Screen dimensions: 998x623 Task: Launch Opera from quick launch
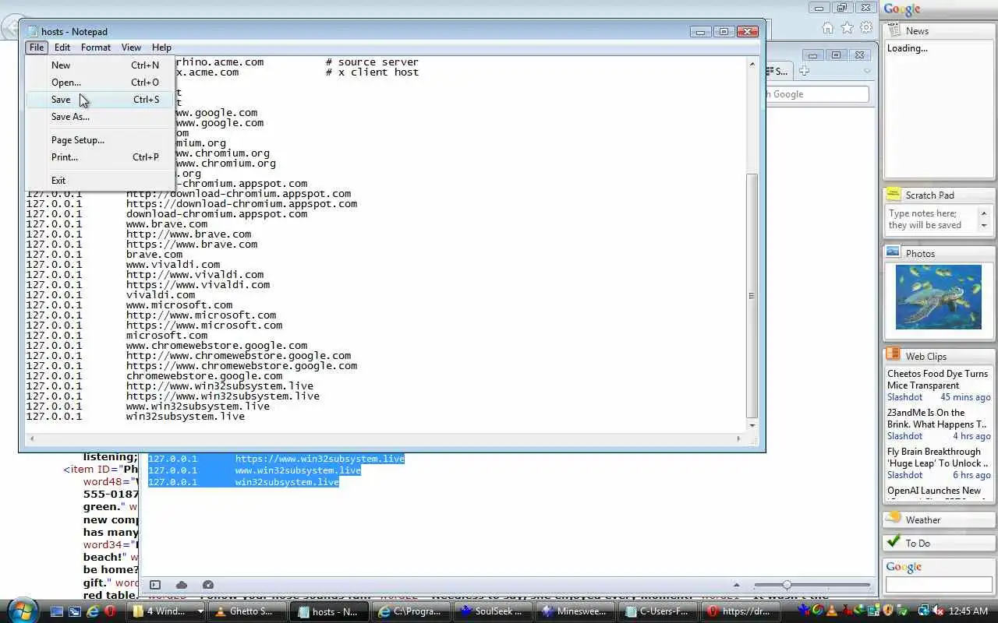[111, 611]
